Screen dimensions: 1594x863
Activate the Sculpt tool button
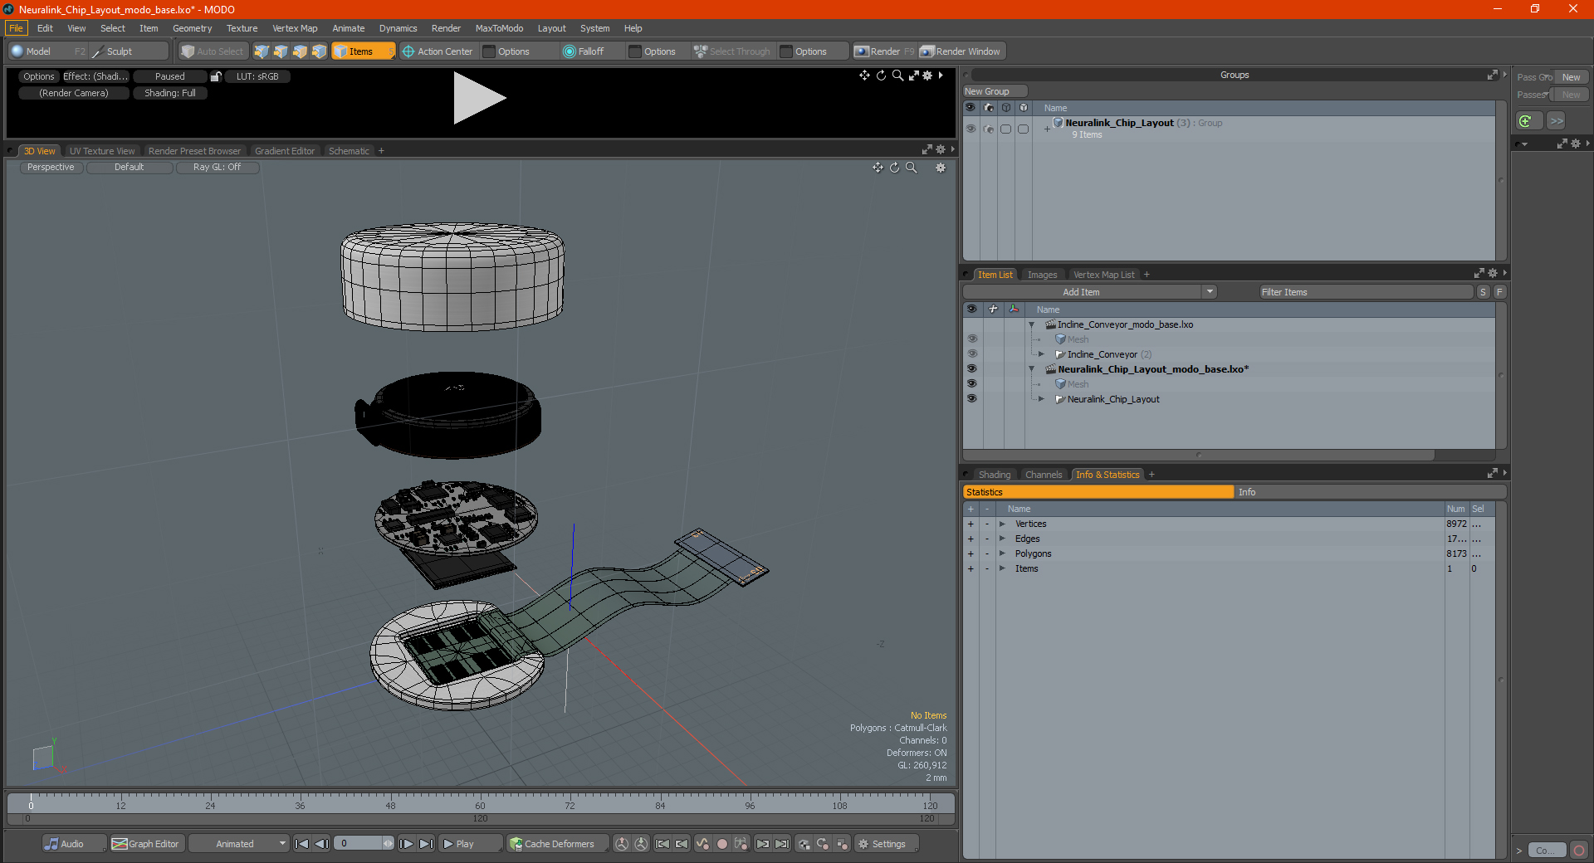pyautogui.click(x=129, y=51)
